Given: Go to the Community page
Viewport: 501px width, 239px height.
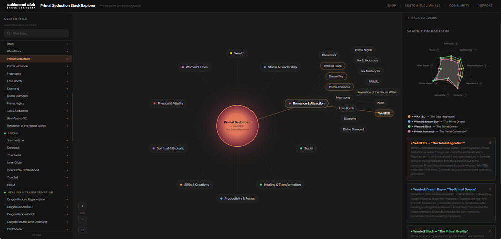Looking at the screenshot, I should (459, 6).
